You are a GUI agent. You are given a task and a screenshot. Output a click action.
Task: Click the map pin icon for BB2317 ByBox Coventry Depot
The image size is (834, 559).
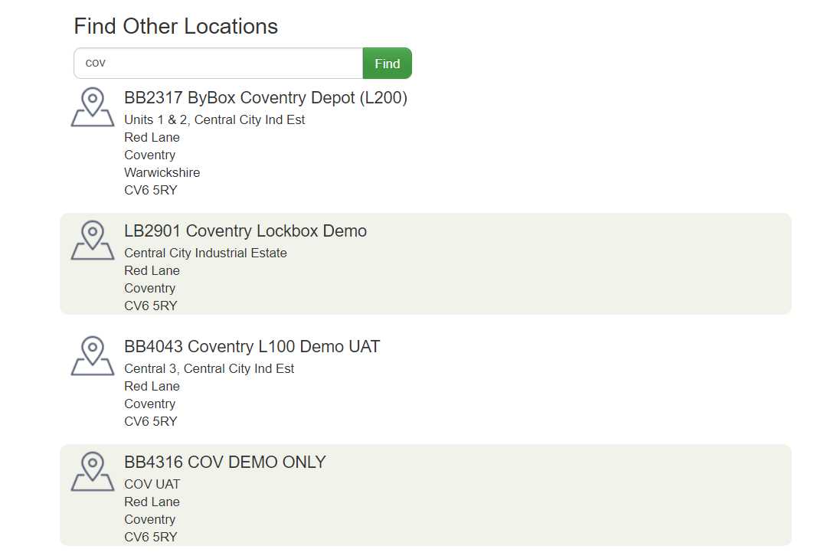coord(92,106)
